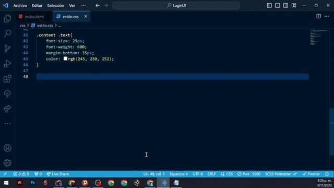334x188 pixels.
Task: Open the Live Share activity bar icon
Action: pos(7,109)
